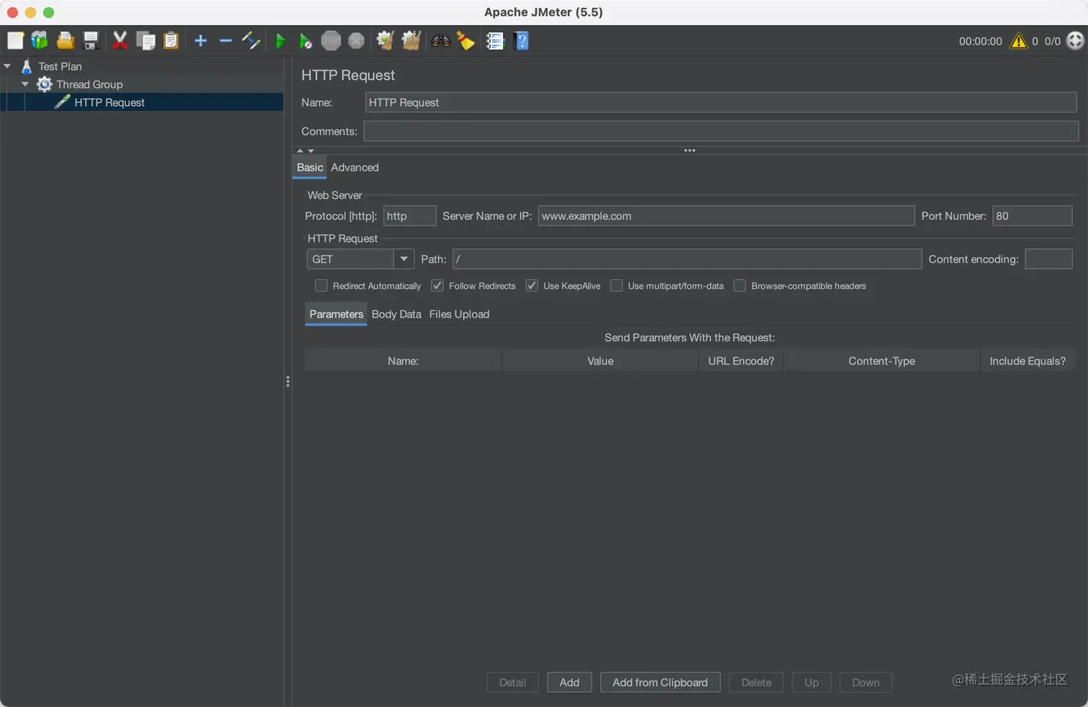Open Search with the binoculars icon

pyautogui.click(x=440, y=41)
